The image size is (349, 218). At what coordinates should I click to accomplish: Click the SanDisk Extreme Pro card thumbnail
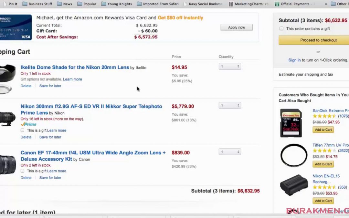[291, 123]
